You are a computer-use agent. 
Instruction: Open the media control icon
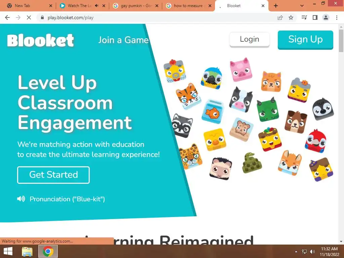(304, 17)
